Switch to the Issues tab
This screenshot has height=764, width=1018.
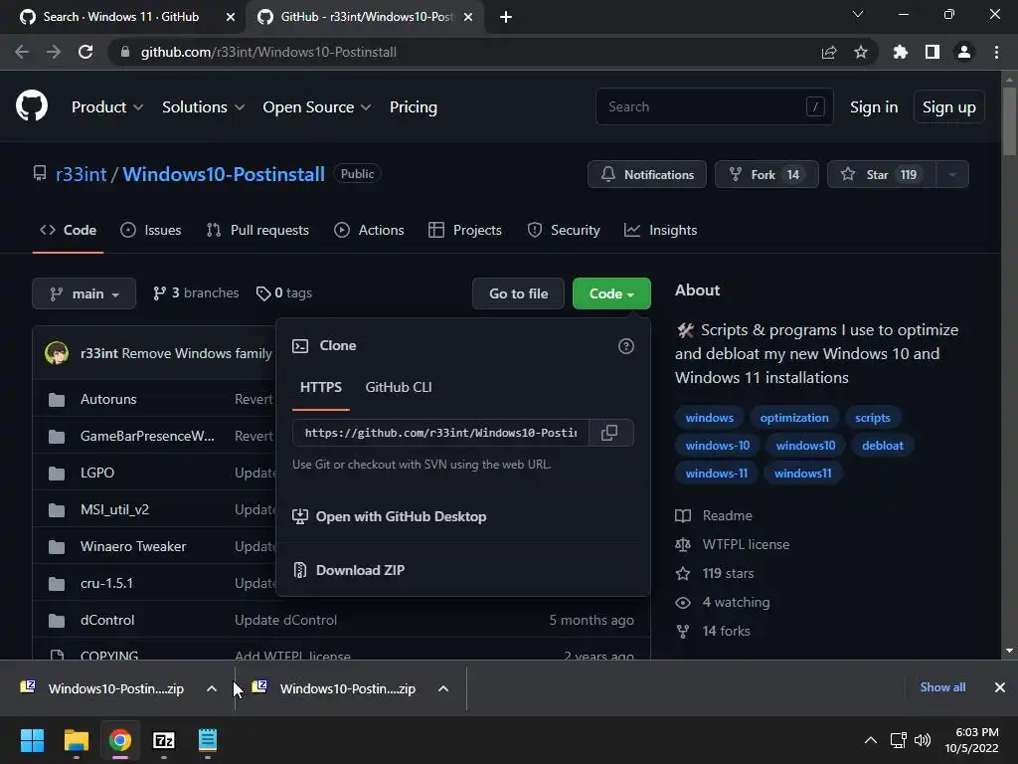[151, 230]
